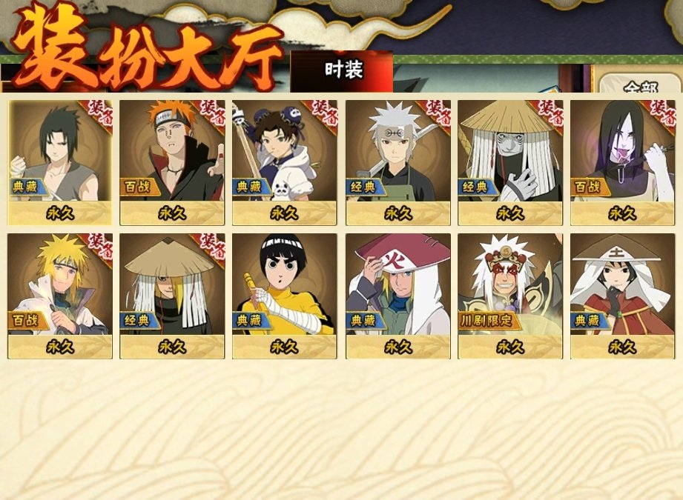
Task: Select the 土 hat Kurotsuchi 典藏 costume
Action: (622, 296)
